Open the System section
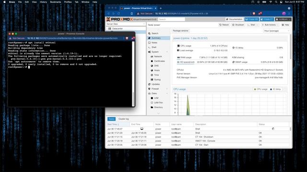 155,52
